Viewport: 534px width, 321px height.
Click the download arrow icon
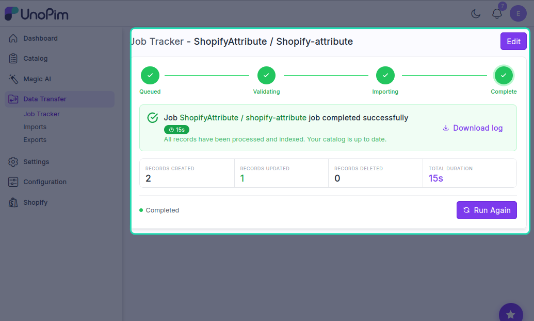(445, 128)
